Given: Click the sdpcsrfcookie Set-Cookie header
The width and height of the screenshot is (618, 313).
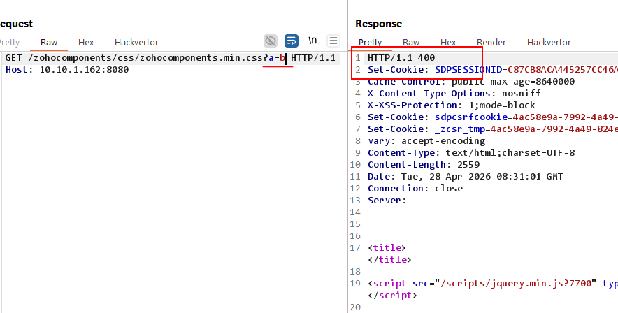Looking at the screenshot, I should point(493,117).
